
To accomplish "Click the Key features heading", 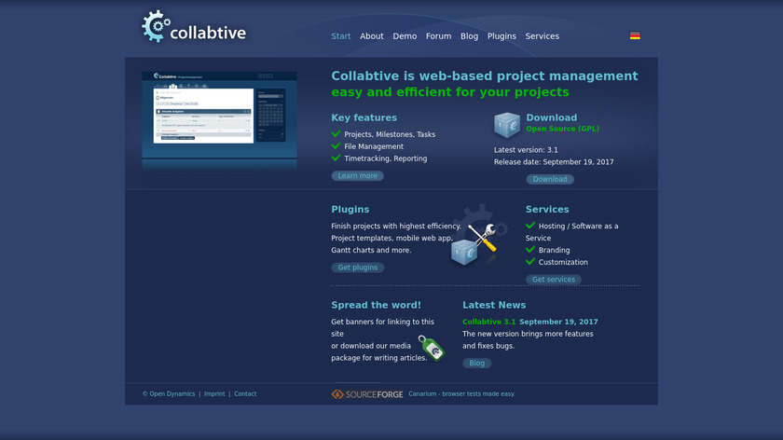I will coord(364,117).
